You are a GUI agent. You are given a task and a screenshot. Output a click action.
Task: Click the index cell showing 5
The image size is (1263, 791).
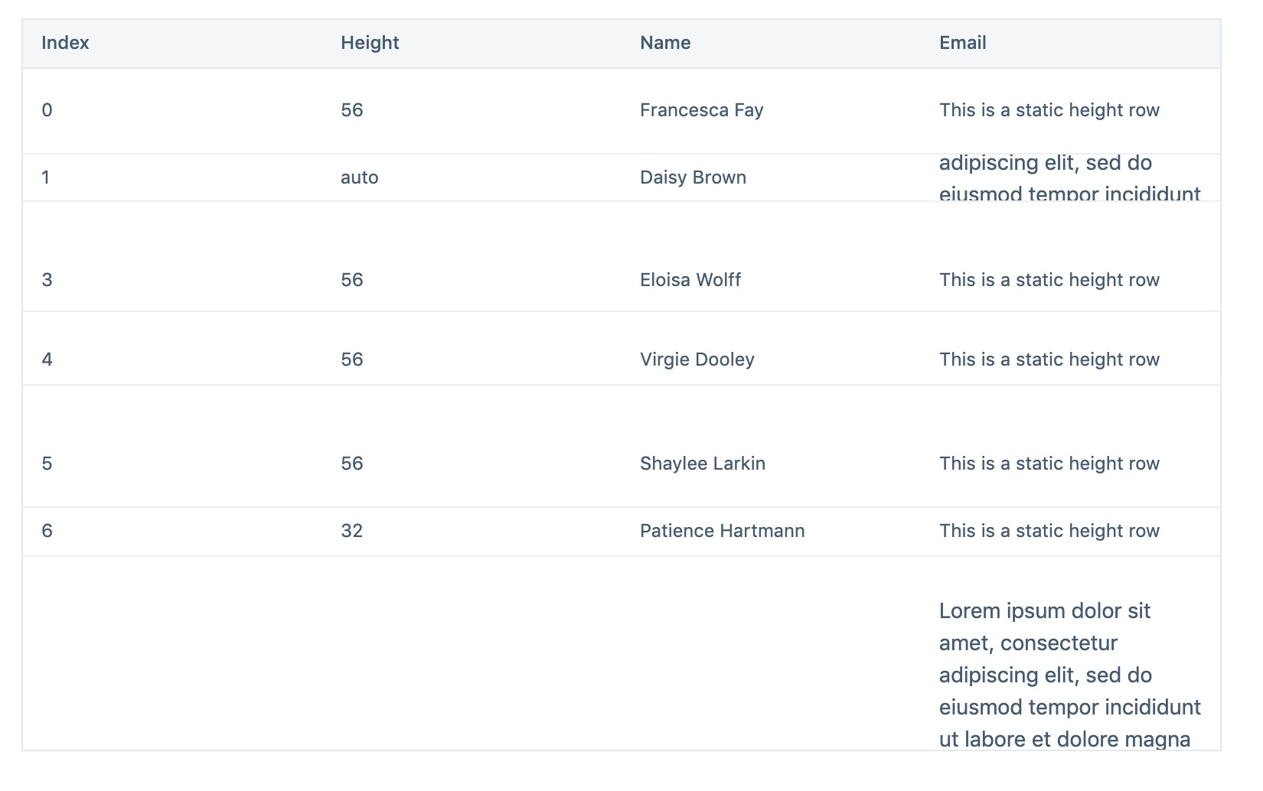coord(47,464)
